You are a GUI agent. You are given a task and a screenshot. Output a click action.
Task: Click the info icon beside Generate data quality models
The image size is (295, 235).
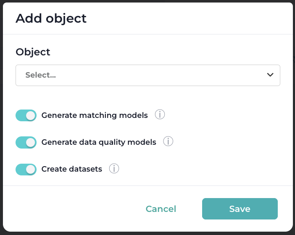pos(168,141)
